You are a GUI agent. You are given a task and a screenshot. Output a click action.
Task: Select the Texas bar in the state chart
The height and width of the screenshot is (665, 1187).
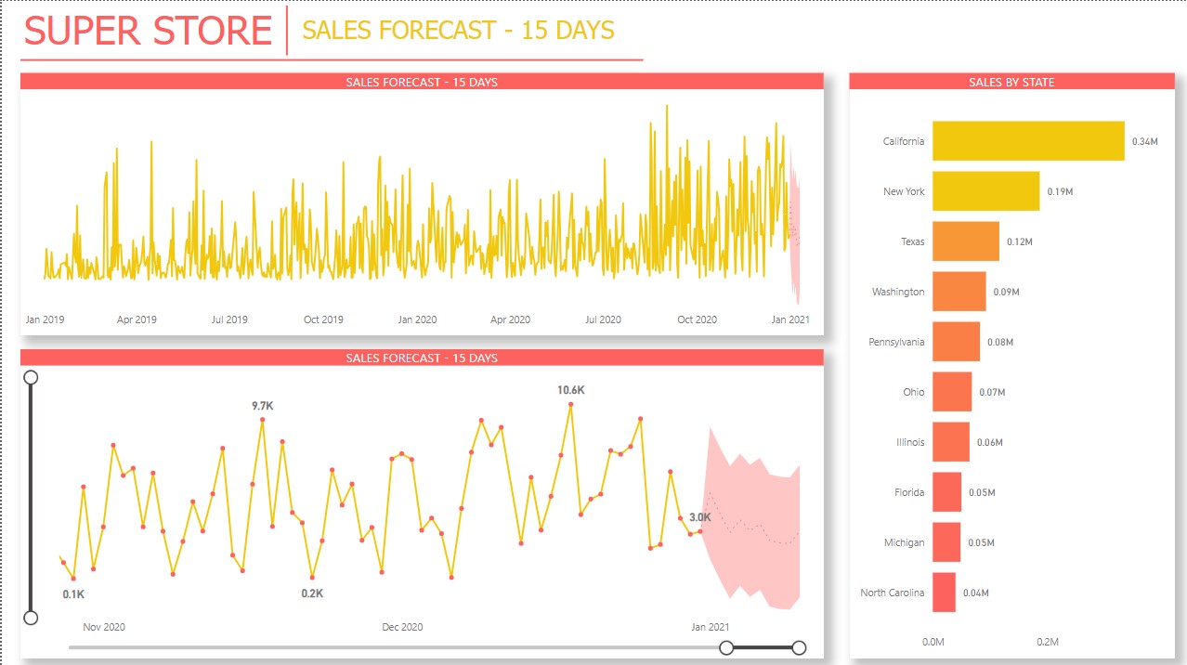click(x=966, y=241)
